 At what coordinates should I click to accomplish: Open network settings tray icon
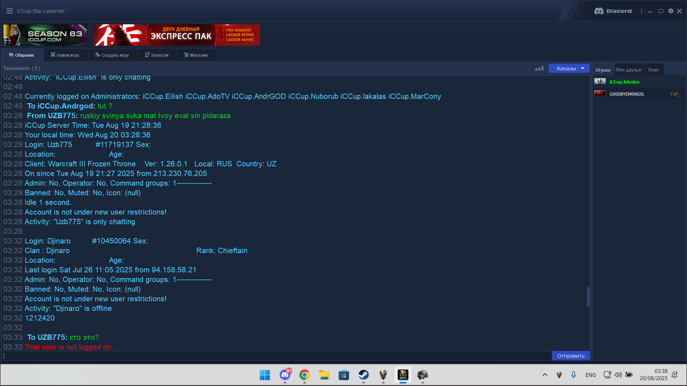(x=607, y=375)
